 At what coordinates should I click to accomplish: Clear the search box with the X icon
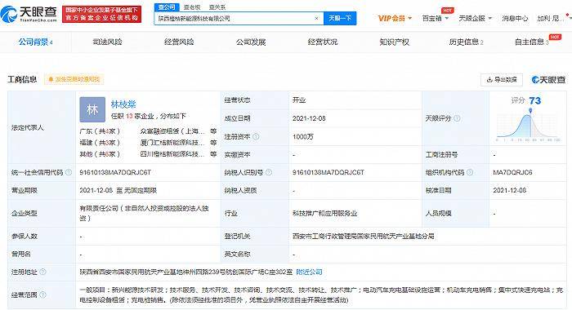(x=316, y=18)
